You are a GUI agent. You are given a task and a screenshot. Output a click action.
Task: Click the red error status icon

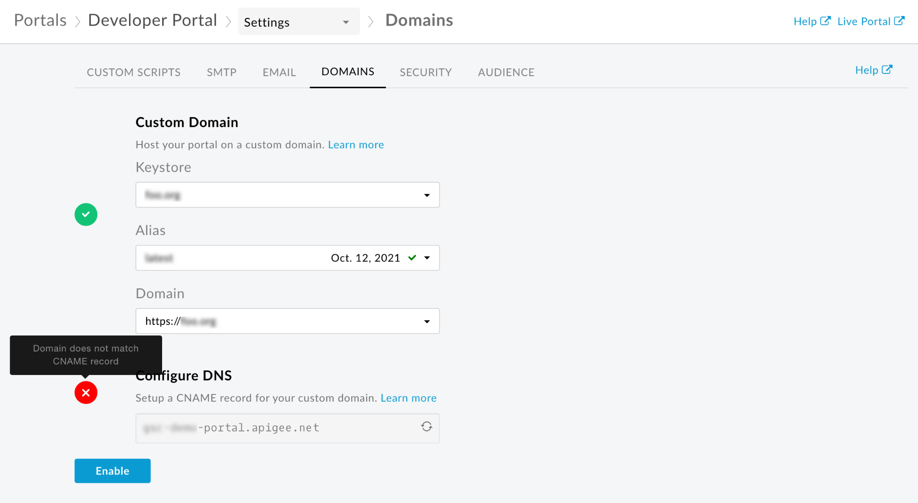click(86, 393)
